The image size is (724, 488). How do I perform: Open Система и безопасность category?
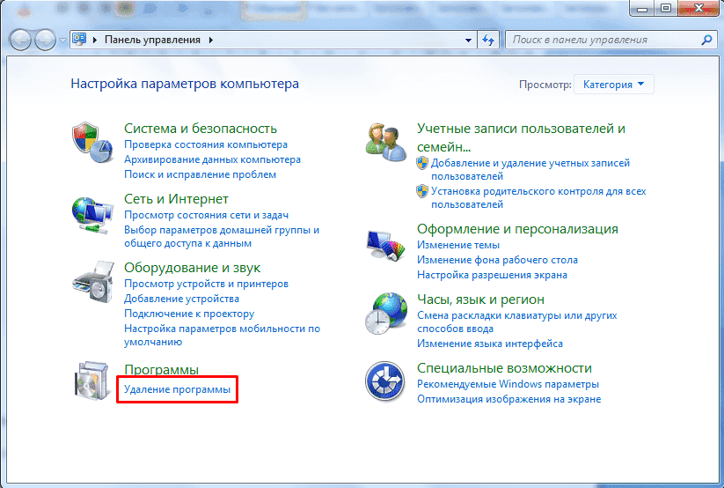coord(201,128)
